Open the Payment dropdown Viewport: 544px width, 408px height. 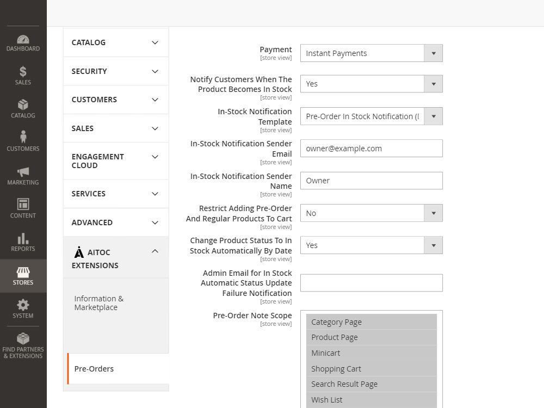(371, 53)
